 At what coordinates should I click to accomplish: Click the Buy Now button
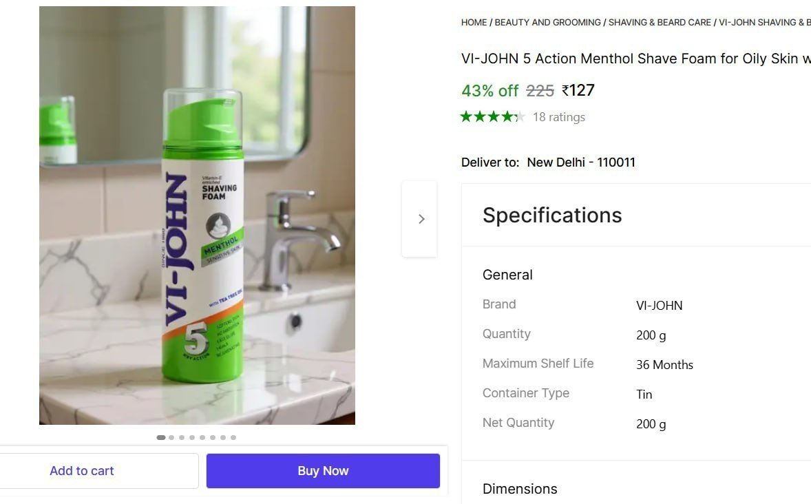coord(323,470)
